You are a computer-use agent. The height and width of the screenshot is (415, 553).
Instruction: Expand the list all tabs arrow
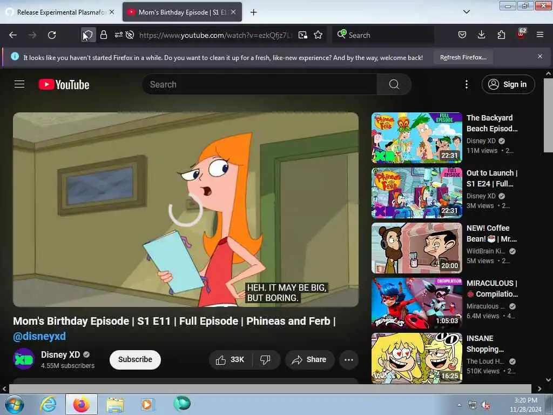point(466,12)
